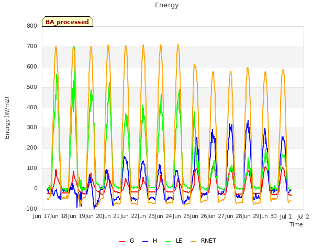335x251 pixels.
Task: Click the x-axis tick 'Jun 23'
Action: pos(147,216)
